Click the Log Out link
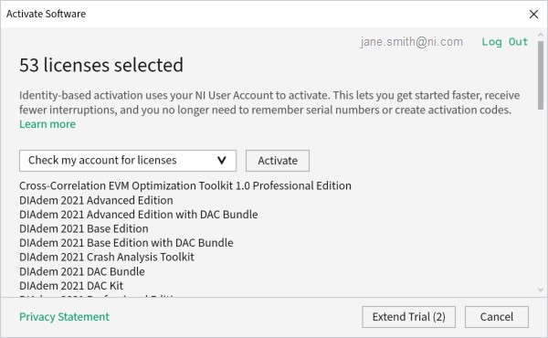This screenshot has width=548, height=338. click(x=505, y=42)
